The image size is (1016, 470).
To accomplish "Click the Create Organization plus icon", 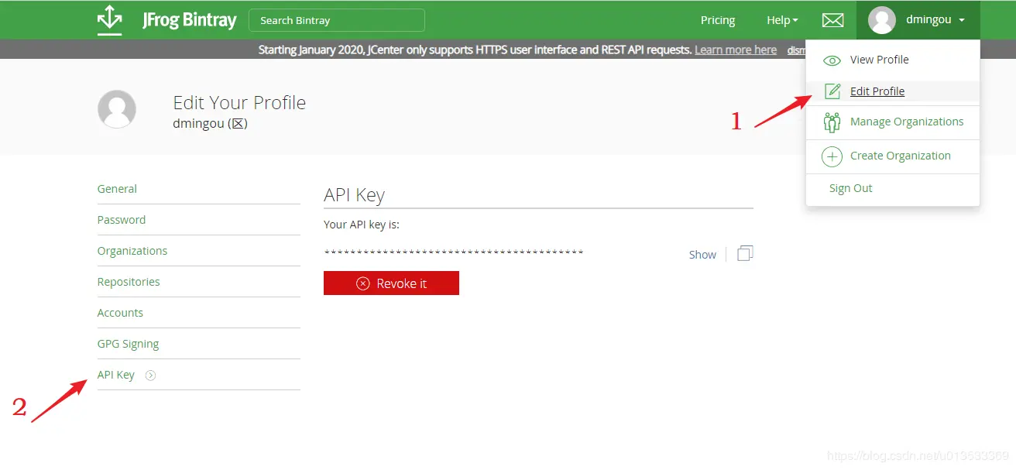I will point(832,156).
